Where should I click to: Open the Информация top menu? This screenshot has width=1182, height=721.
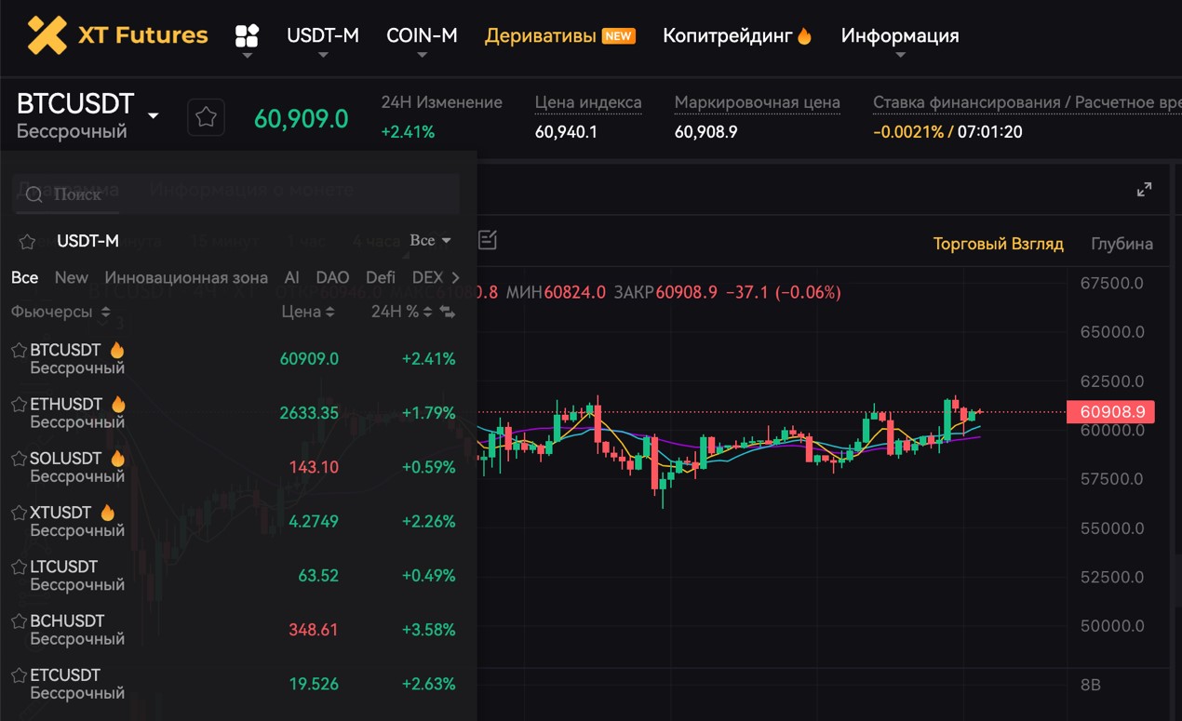[900, 35]
